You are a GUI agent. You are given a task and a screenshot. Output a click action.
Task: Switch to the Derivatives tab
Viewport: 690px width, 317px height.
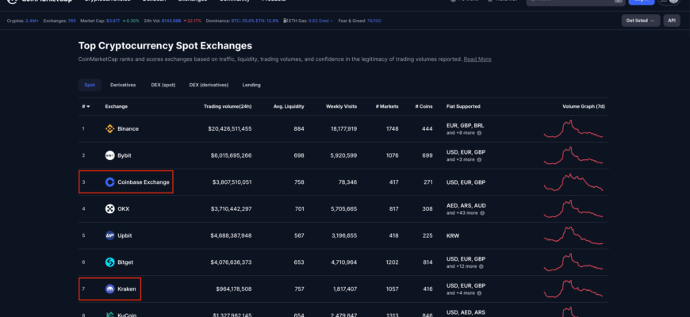[x=123, y=85]
